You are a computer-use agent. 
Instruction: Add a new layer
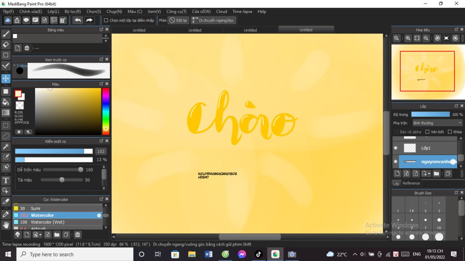coord(397,174)
